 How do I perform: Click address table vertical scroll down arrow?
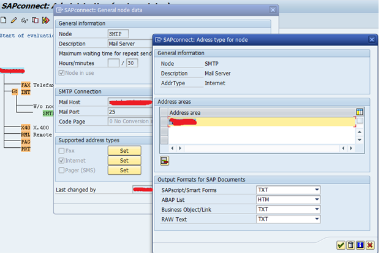point(360,140)
